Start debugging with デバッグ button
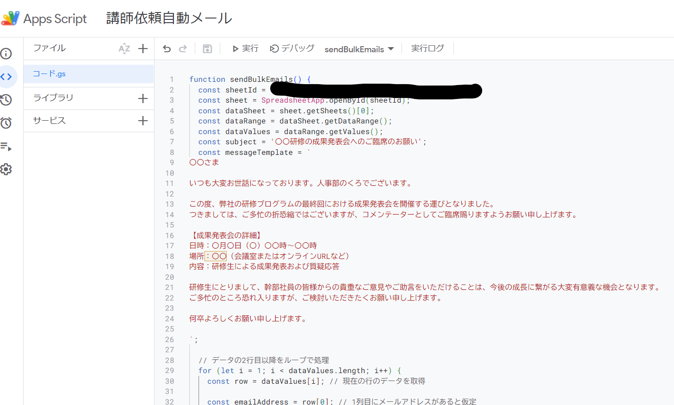Image resolution: width=674 pixels, height=405 pixels. 292,49
